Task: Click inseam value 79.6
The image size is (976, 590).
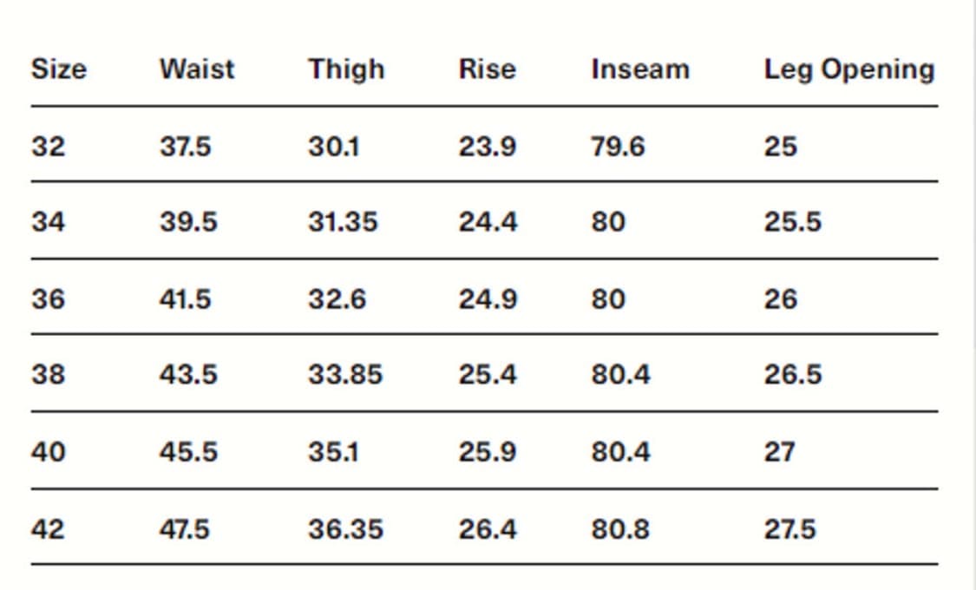Action: click(618, 147)
